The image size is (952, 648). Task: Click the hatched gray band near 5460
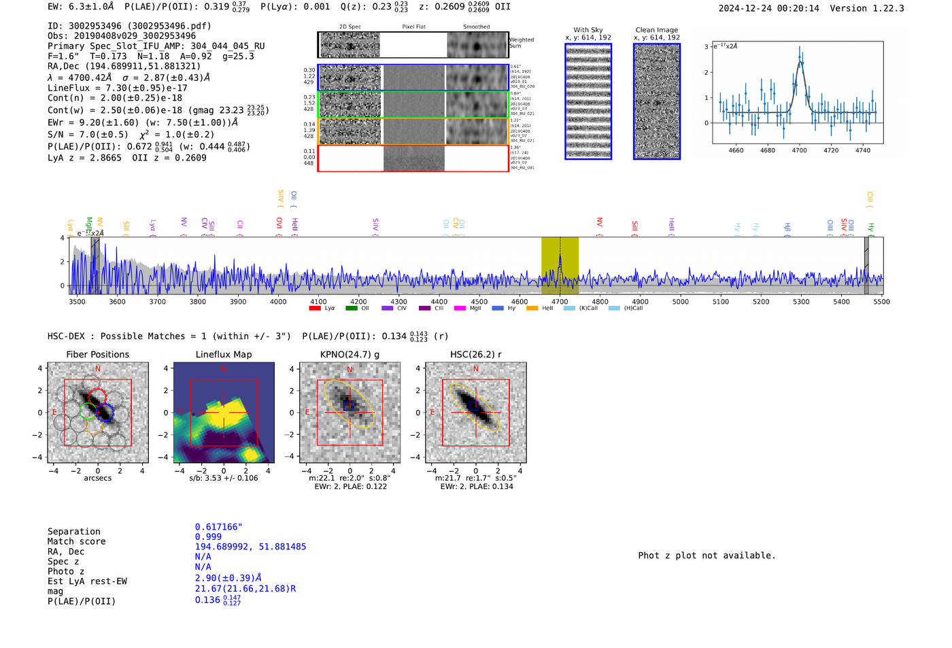866,265
